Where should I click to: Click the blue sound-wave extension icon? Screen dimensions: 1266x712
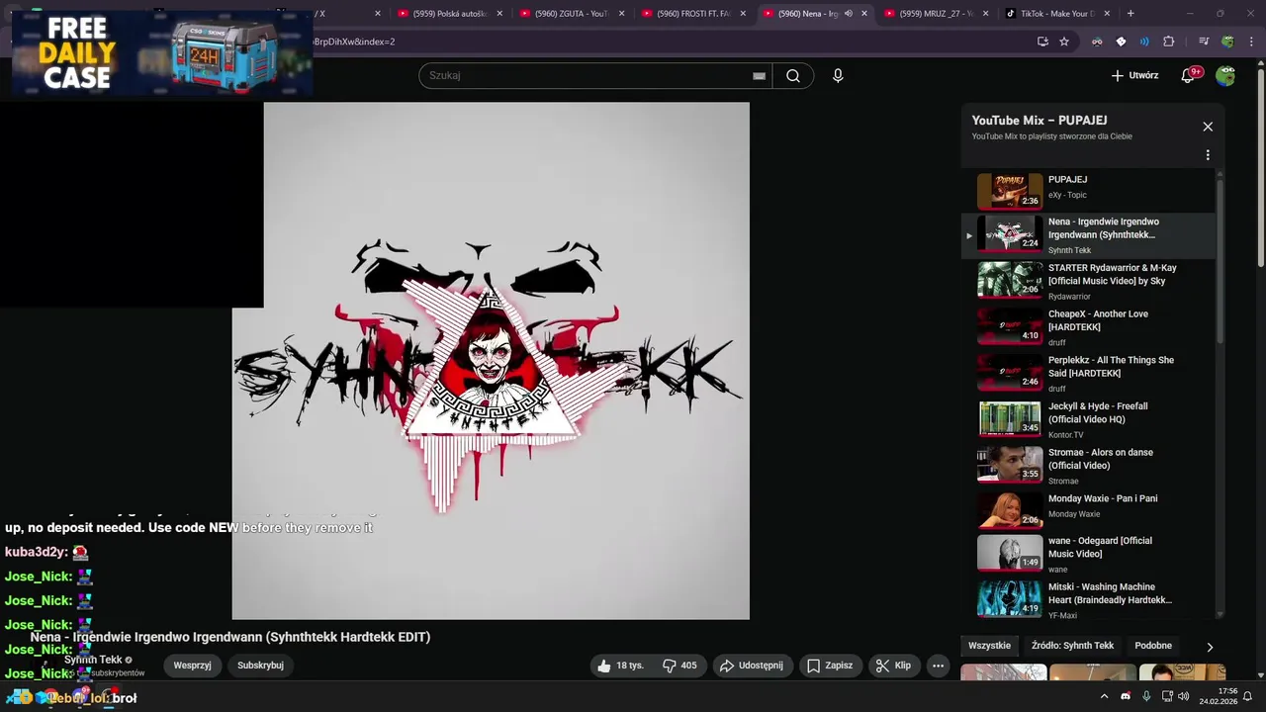(x=1144, y=42)
